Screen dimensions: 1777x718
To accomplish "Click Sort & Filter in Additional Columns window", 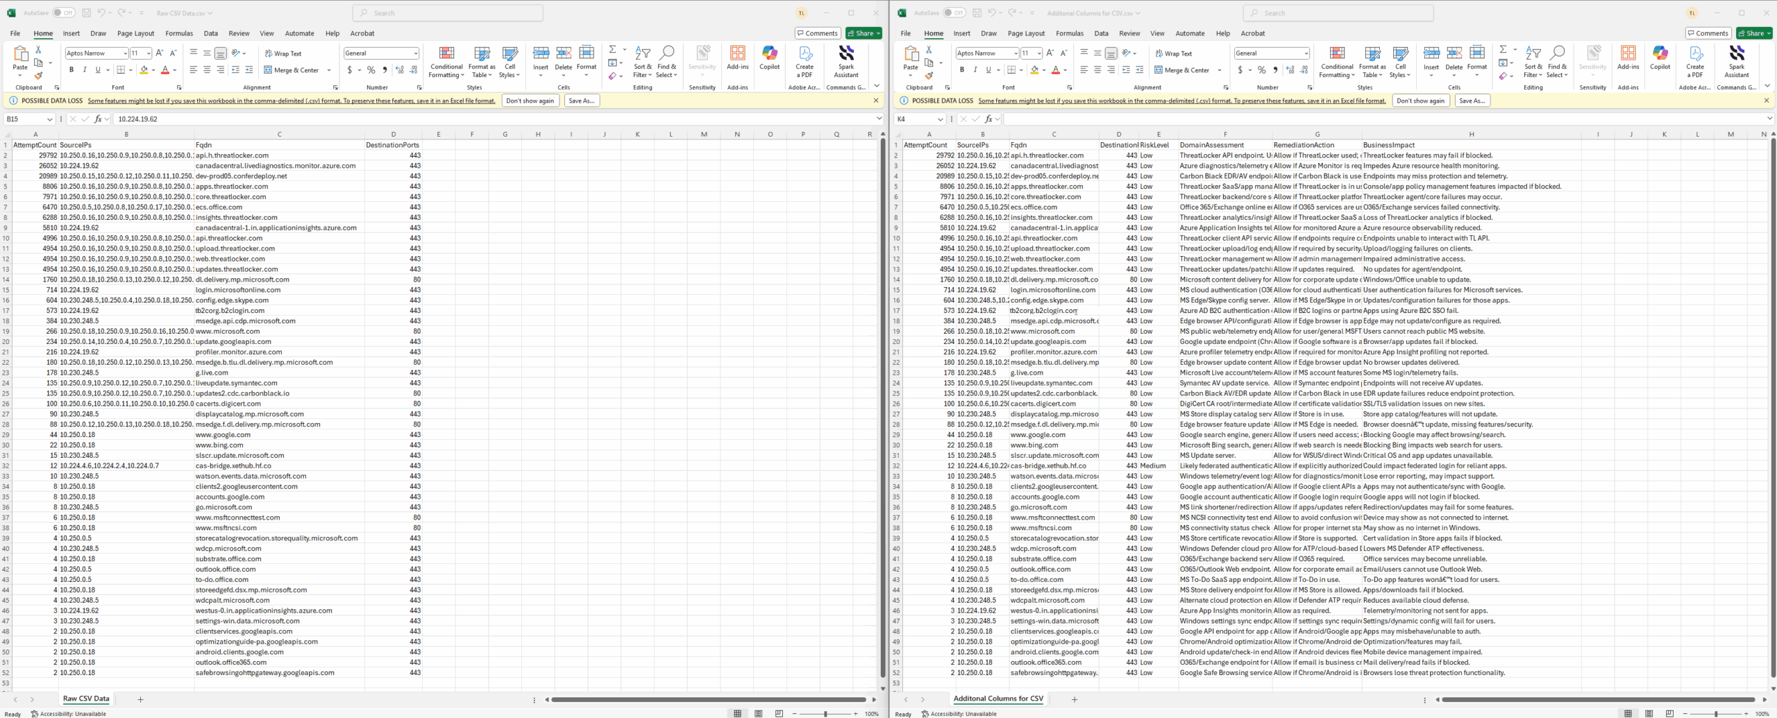I will (x=1533, y=61).
